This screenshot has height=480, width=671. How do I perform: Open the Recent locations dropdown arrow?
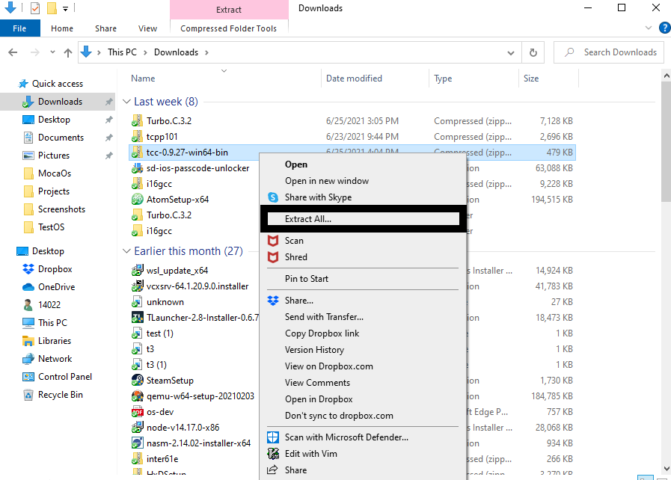pyautogui.click(x=52, y=52)
